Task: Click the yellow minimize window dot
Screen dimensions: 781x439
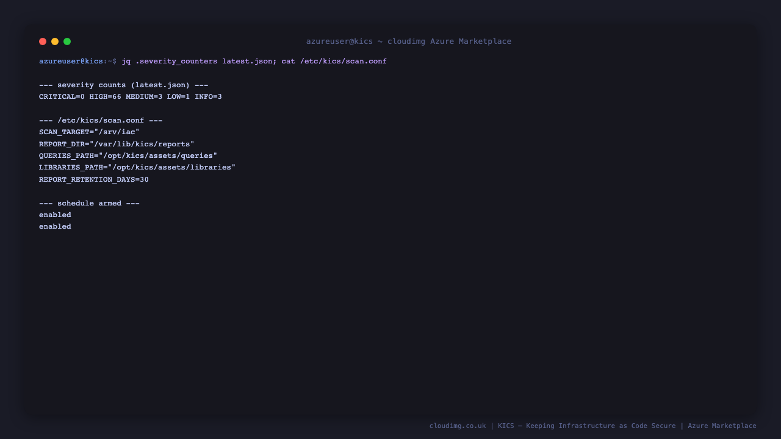Action: 55,41
